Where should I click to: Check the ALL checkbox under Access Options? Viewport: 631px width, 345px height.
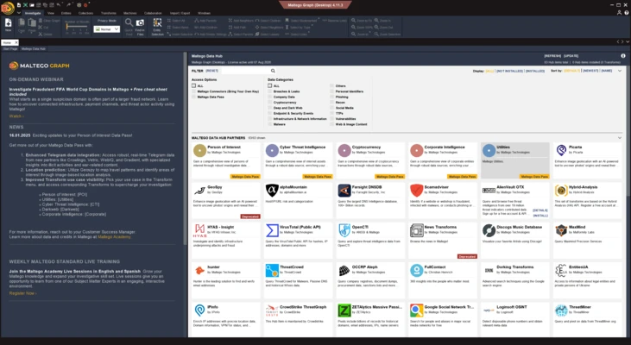(x=194, y=85)
